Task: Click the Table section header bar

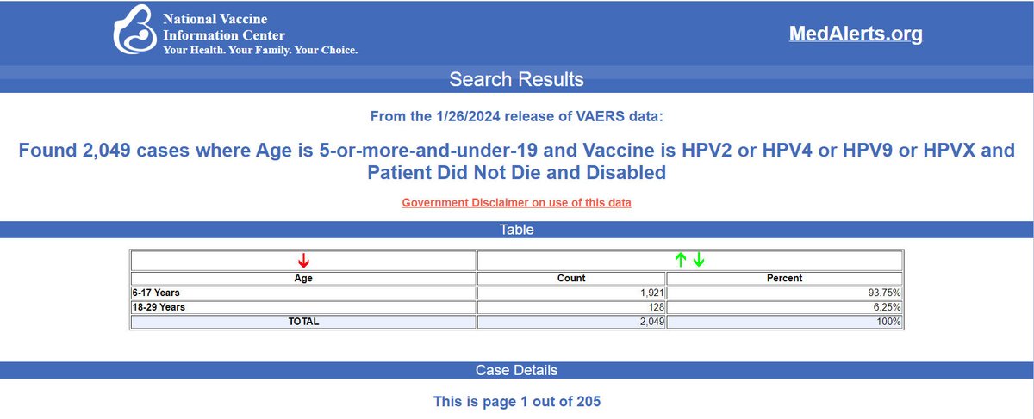Action: (517, 230)
